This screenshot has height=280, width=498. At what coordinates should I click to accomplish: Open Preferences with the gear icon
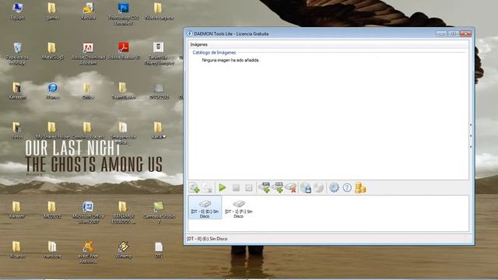pyautogui.click(x=334, y=187)
